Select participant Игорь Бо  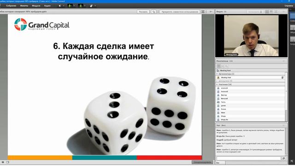point(250,120)
